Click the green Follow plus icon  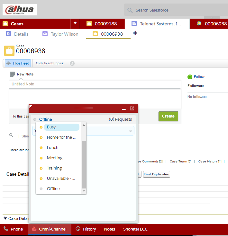coord(190,77)
